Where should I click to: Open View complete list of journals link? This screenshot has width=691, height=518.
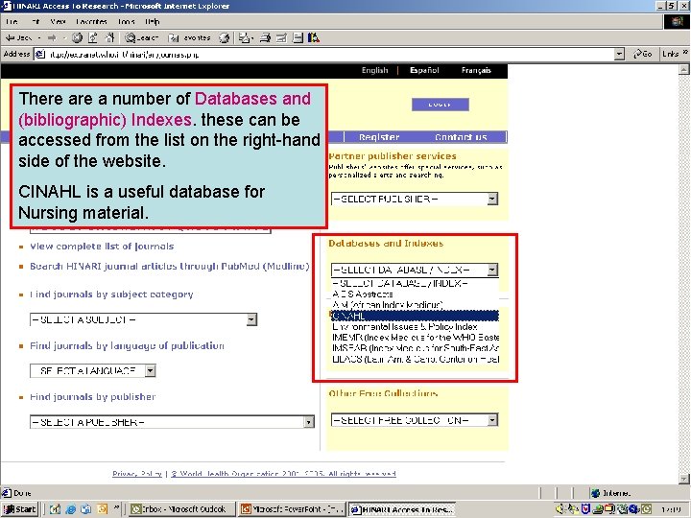102,247
